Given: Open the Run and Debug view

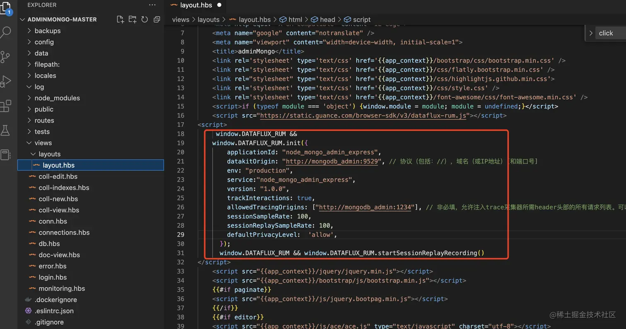Looking at the screenshot, I should coord(5,81).
